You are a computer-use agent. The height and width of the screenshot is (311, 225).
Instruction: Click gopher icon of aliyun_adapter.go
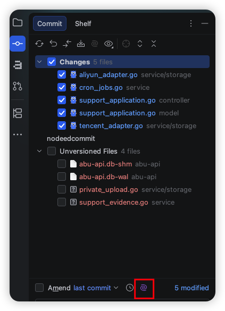(73, 75)
